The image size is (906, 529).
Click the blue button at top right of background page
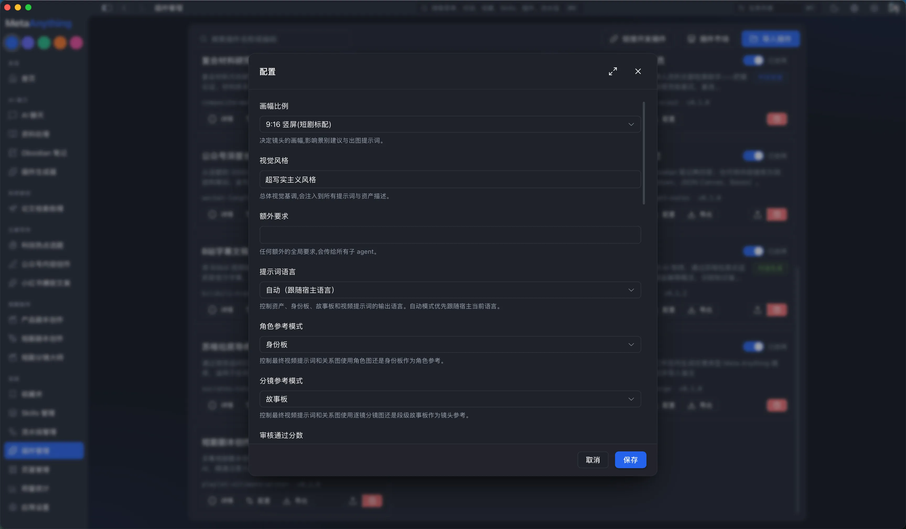770,39
